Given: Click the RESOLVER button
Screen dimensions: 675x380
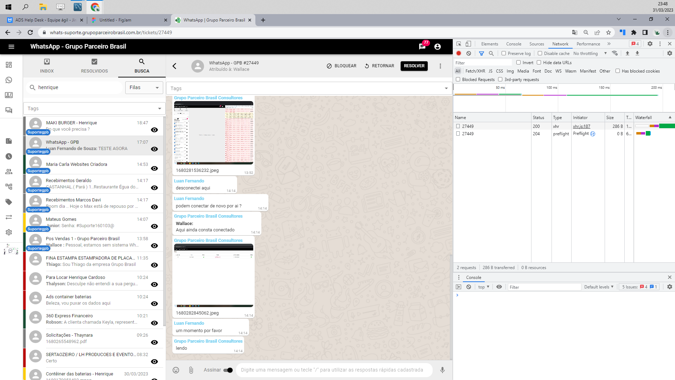Looking at the screenshot, I should click(414, 66).
